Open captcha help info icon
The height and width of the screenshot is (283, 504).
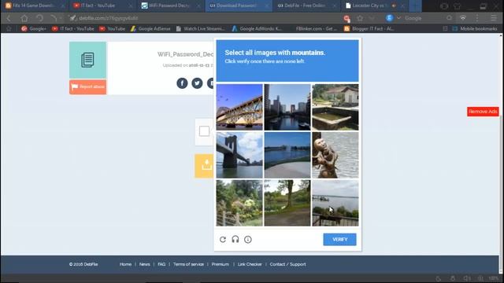[248, 239]
